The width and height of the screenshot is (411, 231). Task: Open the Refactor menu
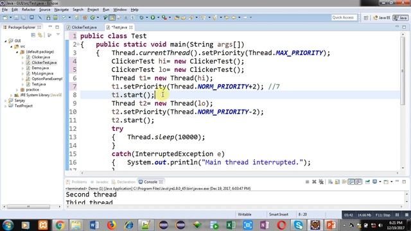[28, 10]
